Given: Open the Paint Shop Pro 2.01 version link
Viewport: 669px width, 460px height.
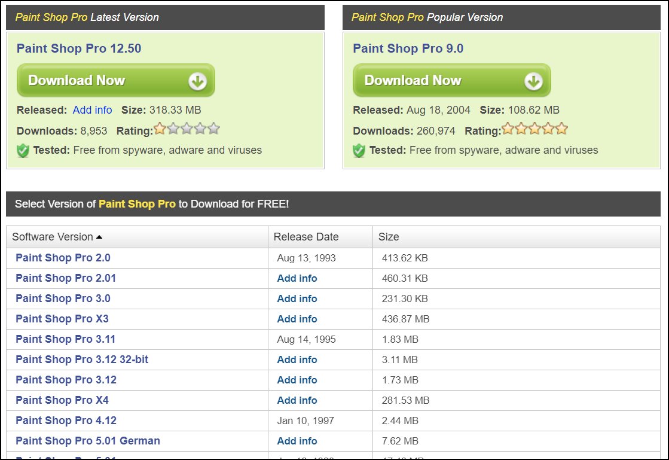Looking at the screenshot, I should [x=66, y=278].
